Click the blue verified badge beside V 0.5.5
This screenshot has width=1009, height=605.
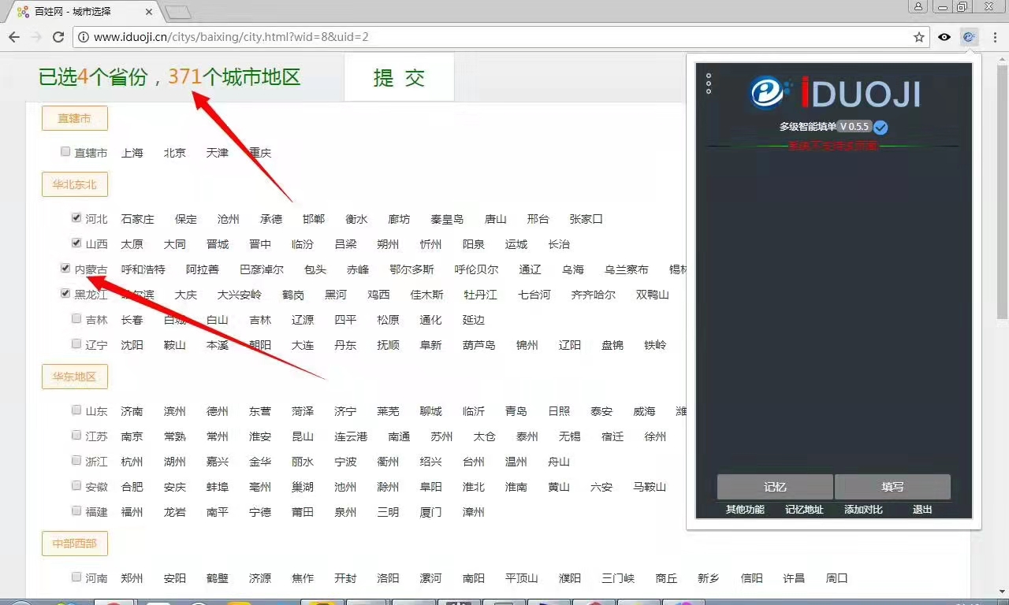(881, 127)
